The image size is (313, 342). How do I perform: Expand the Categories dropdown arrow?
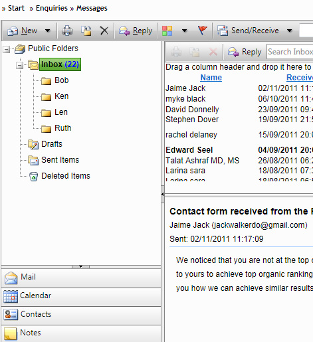pyautogui.click(x=184, y=31)
